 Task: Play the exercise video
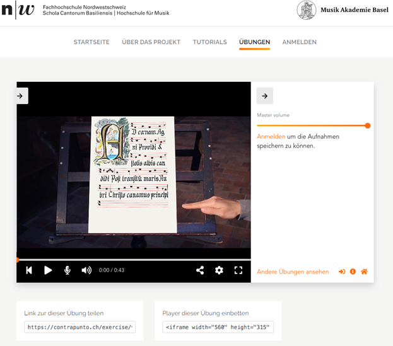click(x=48, y=270)
